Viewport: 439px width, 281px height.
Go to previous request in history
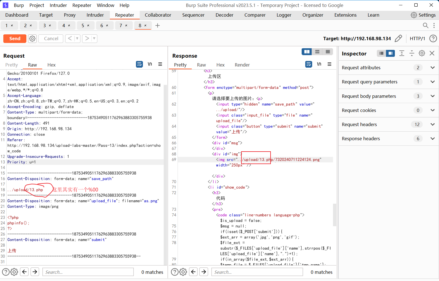coord(70,39)
